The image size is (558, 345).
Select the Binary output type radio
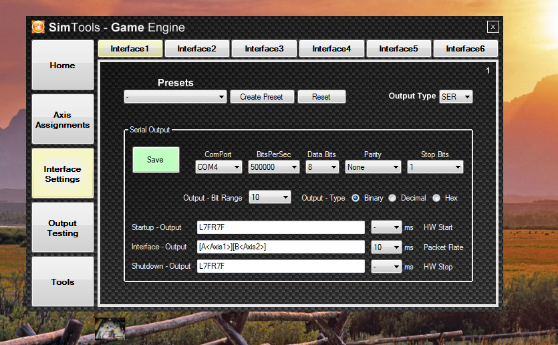click(x=355, y=198)
